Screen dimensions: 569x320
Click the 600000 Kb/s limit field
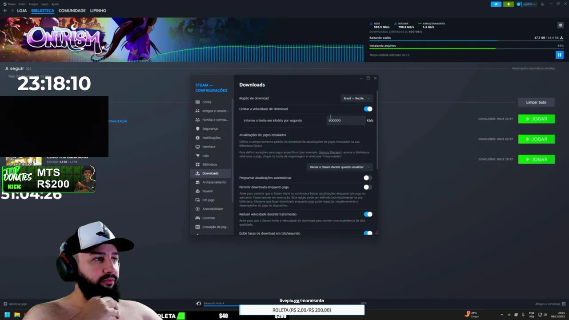point(346,120)
